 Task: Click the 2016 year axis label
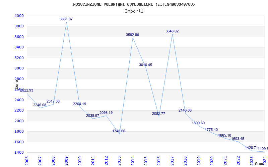click(159, 161)
